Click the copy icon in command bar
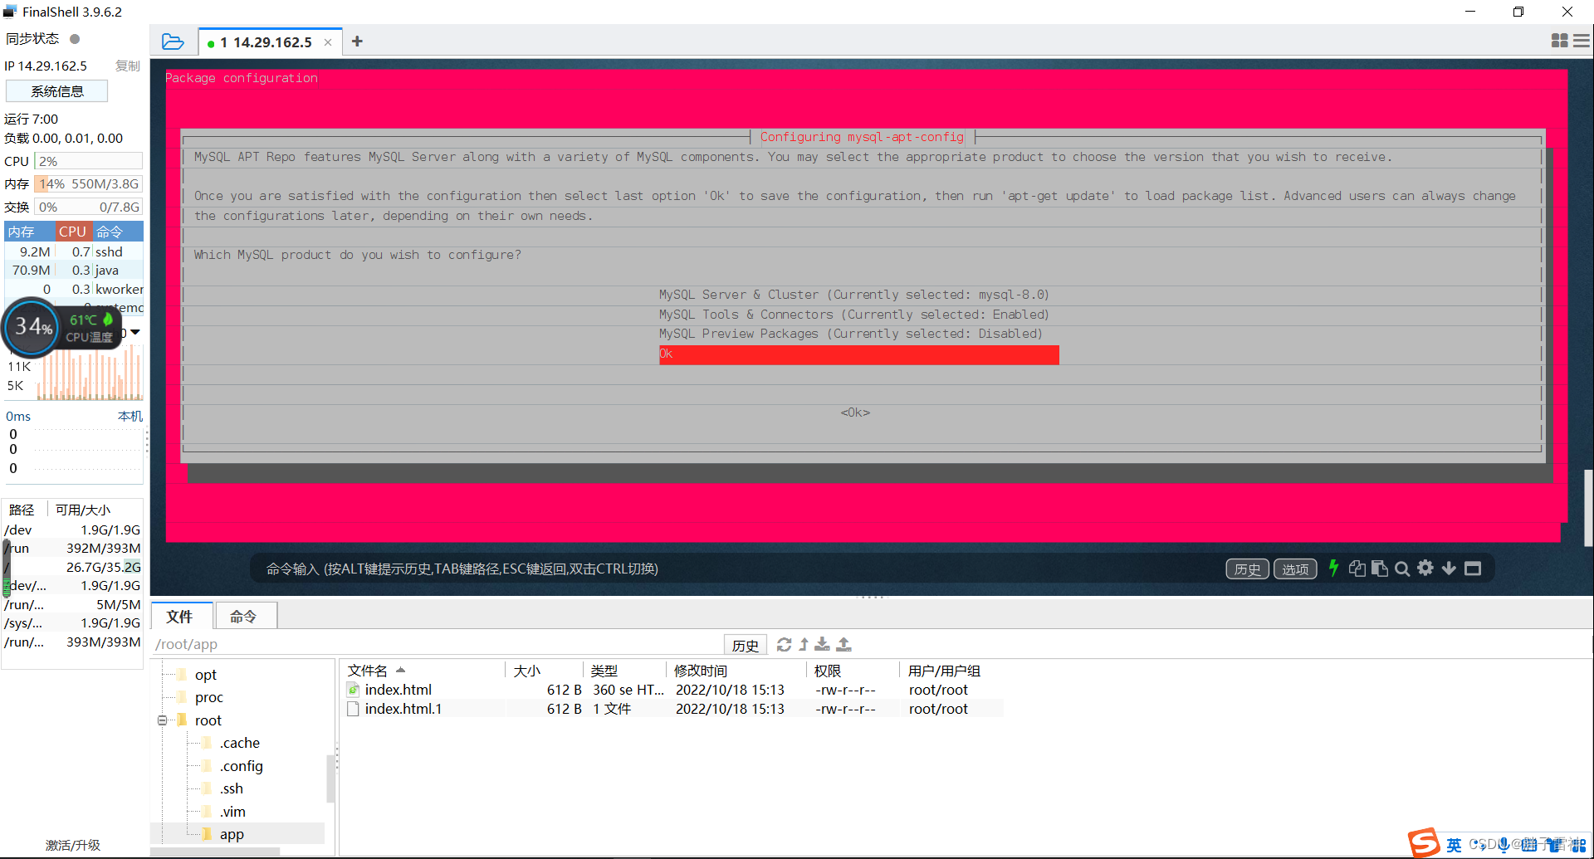Image resolution: width=1594 pixels, height=859 pixels. click(1357, 569)
